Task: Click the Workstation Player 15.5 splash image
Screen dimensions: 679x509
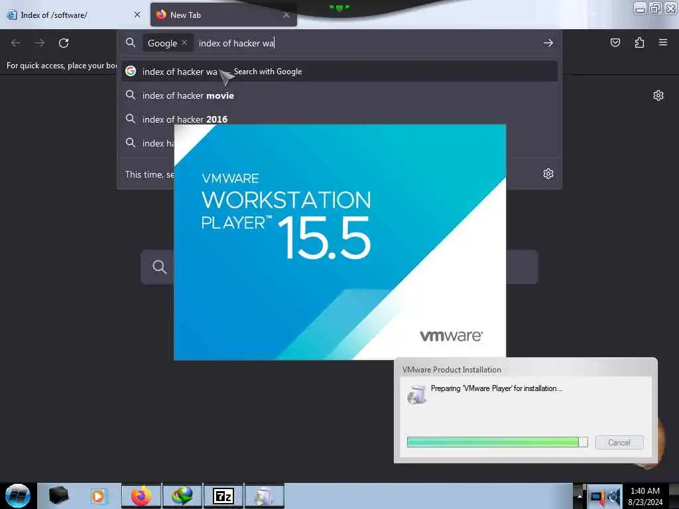Action: pyautogui.click(x=339, y=242)
